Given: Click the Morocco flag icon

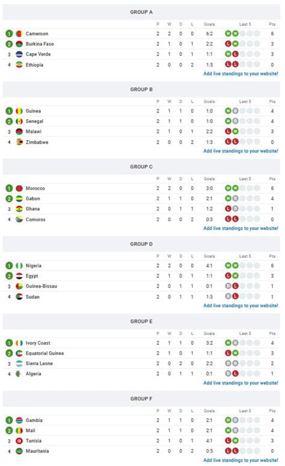Looking at the screenshot, I should tap(19, 188).
